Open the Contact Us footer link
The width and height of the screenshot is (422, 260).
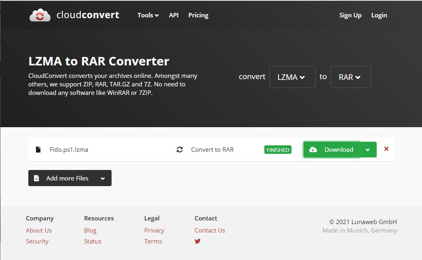pos(210,231)
